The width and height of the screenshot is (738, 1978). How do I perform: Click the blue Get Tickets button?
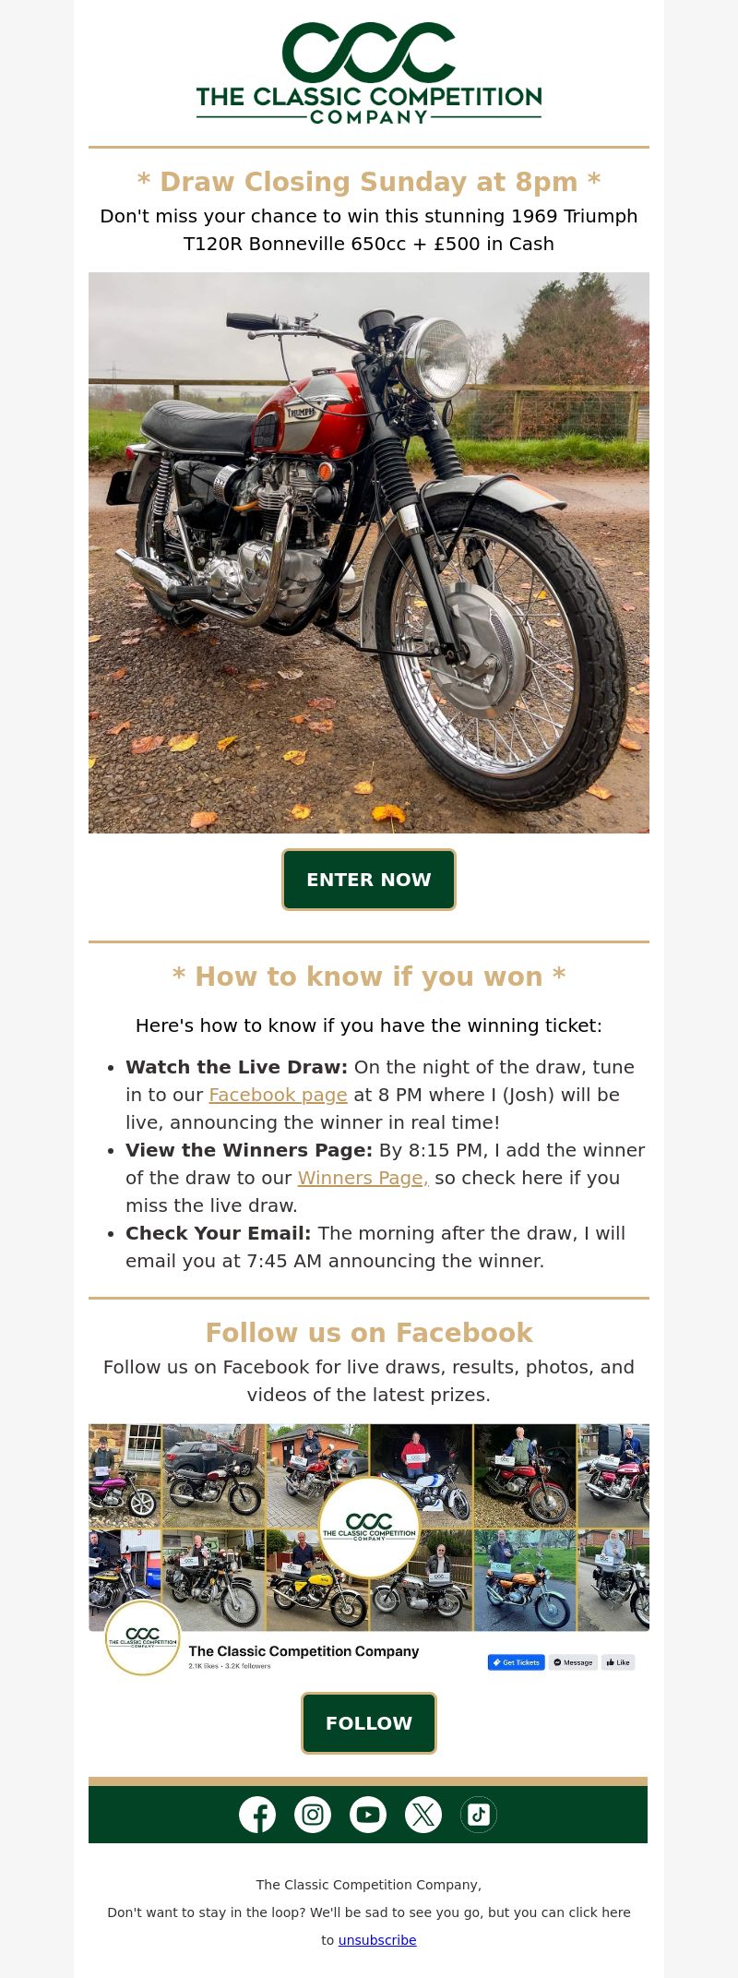pos(516,1662)
